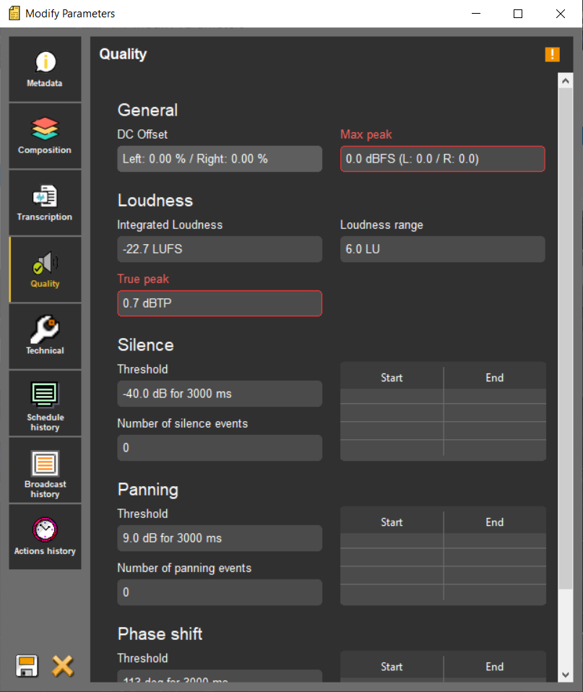
Task: Show Schedule history
Action: point(45,403)
